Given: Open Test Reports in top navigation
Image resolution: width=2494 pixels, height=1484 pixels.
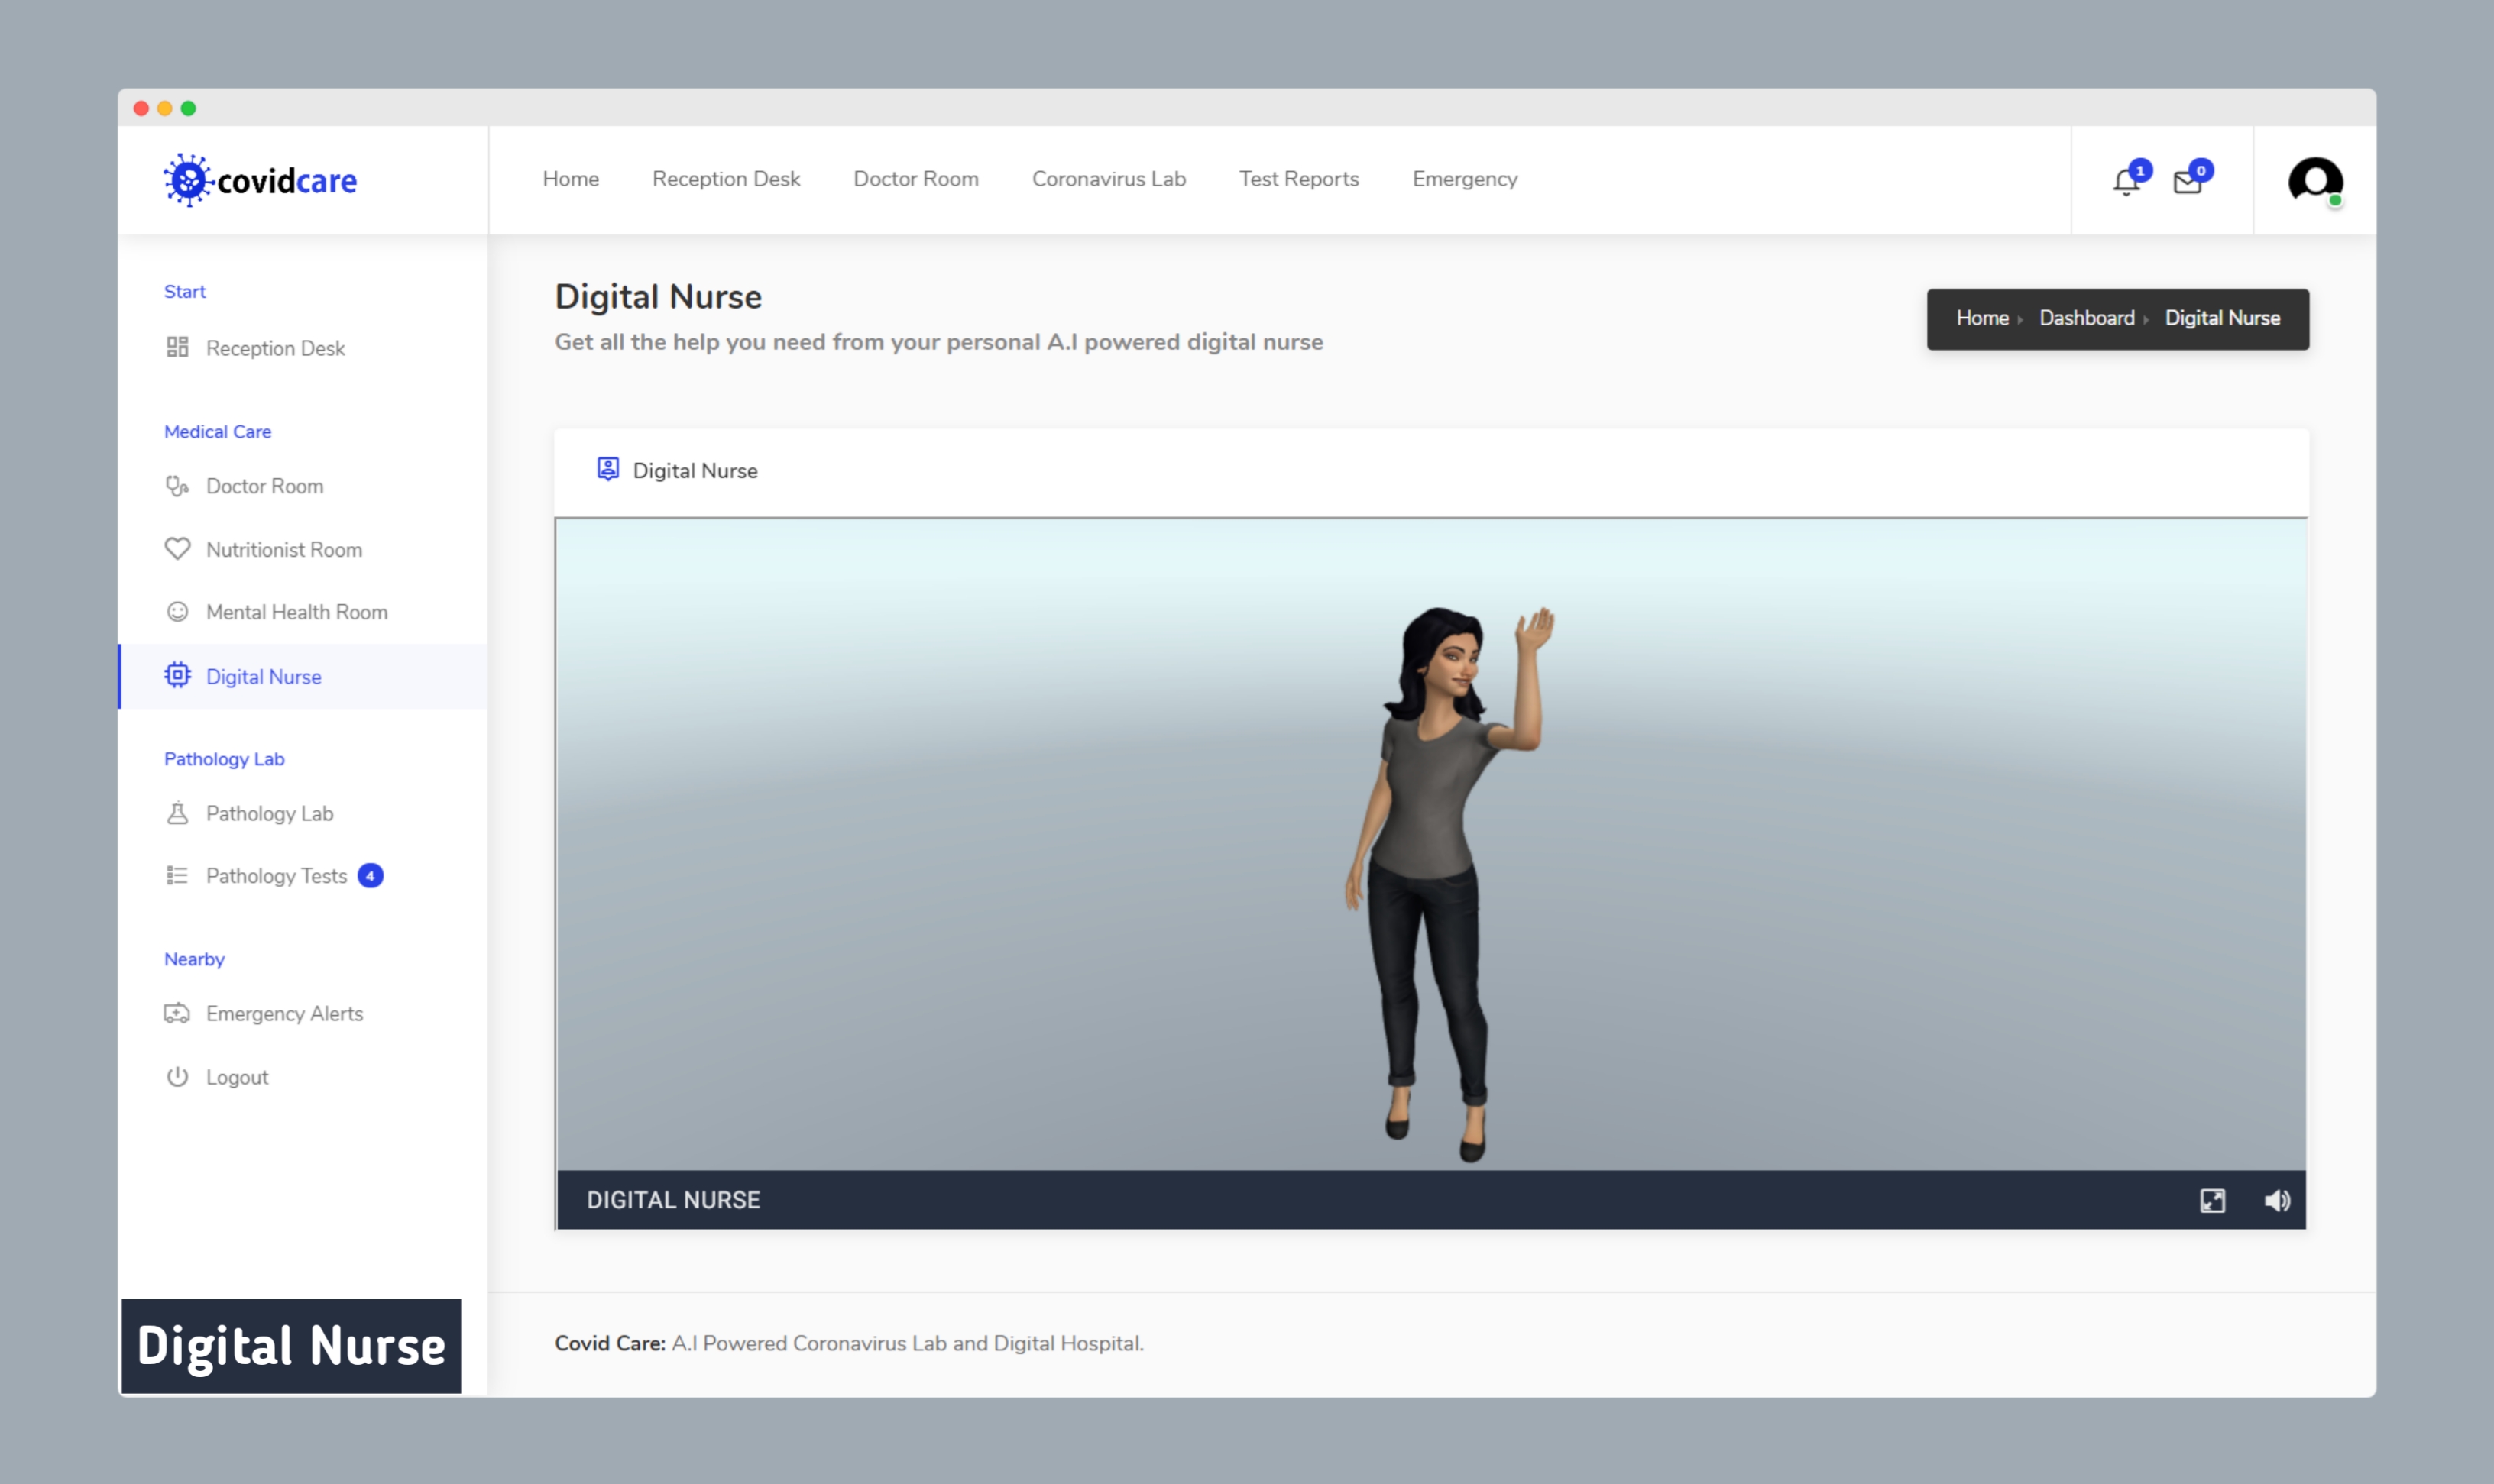Looking at the screenshot, I should click(x=1298, y=179).
